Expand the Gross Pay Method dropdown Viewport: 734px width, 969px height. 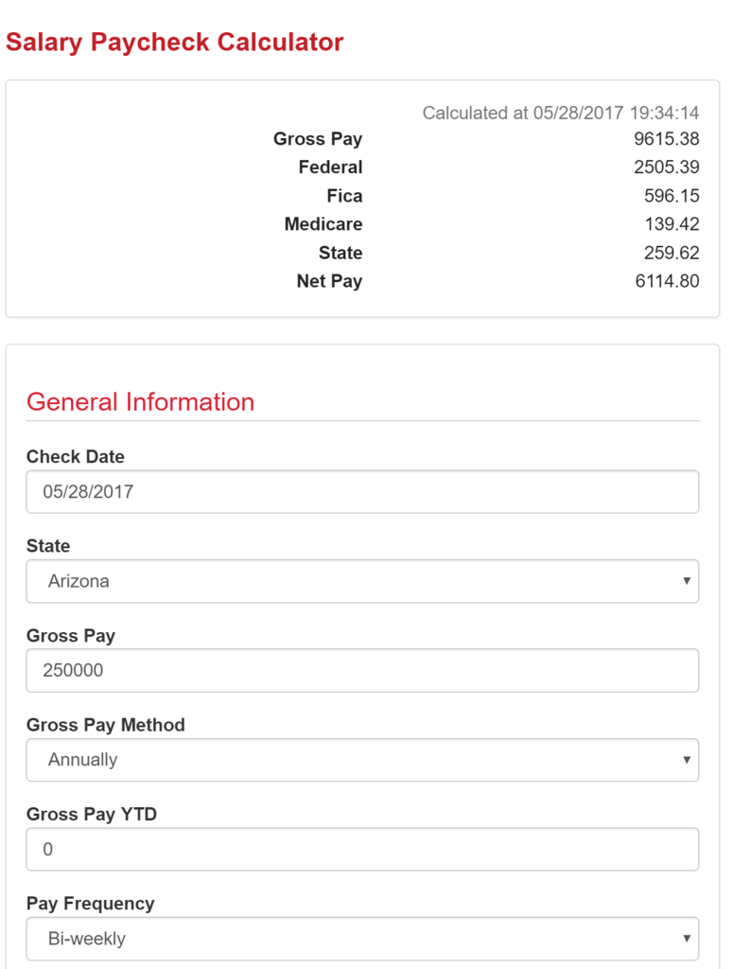[362, 760]
